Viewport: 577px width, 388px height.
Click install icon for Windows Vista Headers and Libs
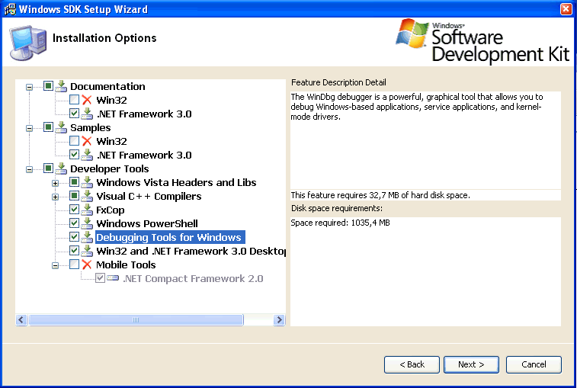pos(87,182)
